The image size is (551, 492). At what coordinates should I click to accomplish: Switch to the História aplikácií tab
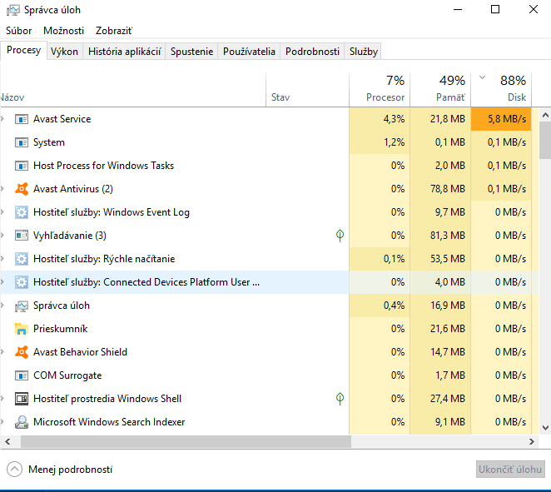[x=124, y=52]
